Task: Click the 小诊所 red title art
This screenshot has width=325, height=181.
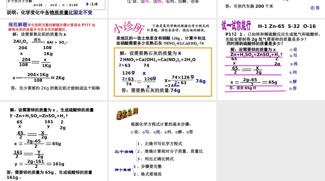Action: pyautogui.click(x=129, y=28)
